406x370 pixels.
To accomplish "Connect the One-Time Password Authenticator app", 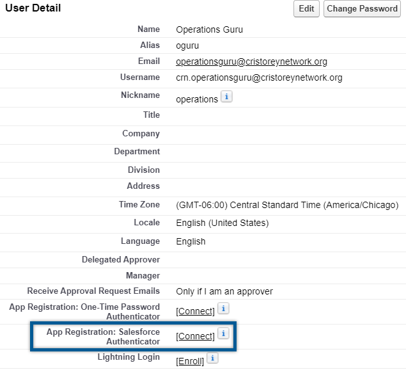I will (195, 311).
